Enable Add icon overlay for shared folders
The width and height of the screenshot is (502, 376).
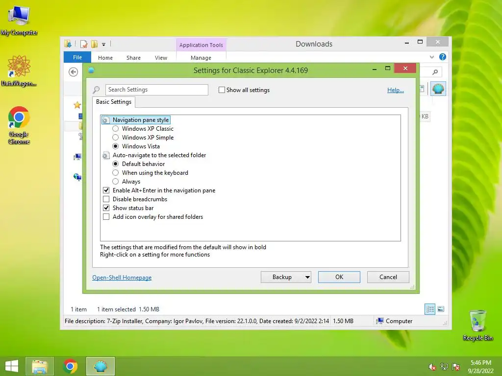tap(106, 217)
